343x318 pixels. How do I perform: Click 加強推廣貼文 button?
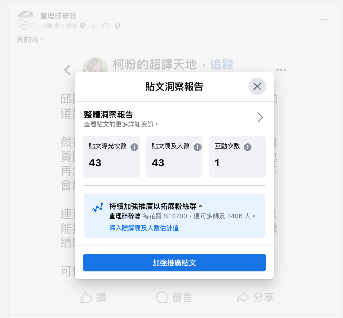(x=174, y=263)
